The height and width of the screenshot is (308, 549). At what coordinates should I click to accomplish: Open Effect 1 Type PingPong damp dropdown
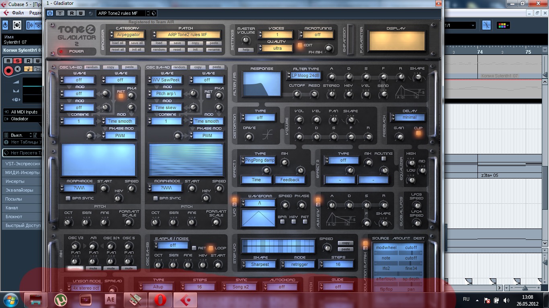click(258, 160)
